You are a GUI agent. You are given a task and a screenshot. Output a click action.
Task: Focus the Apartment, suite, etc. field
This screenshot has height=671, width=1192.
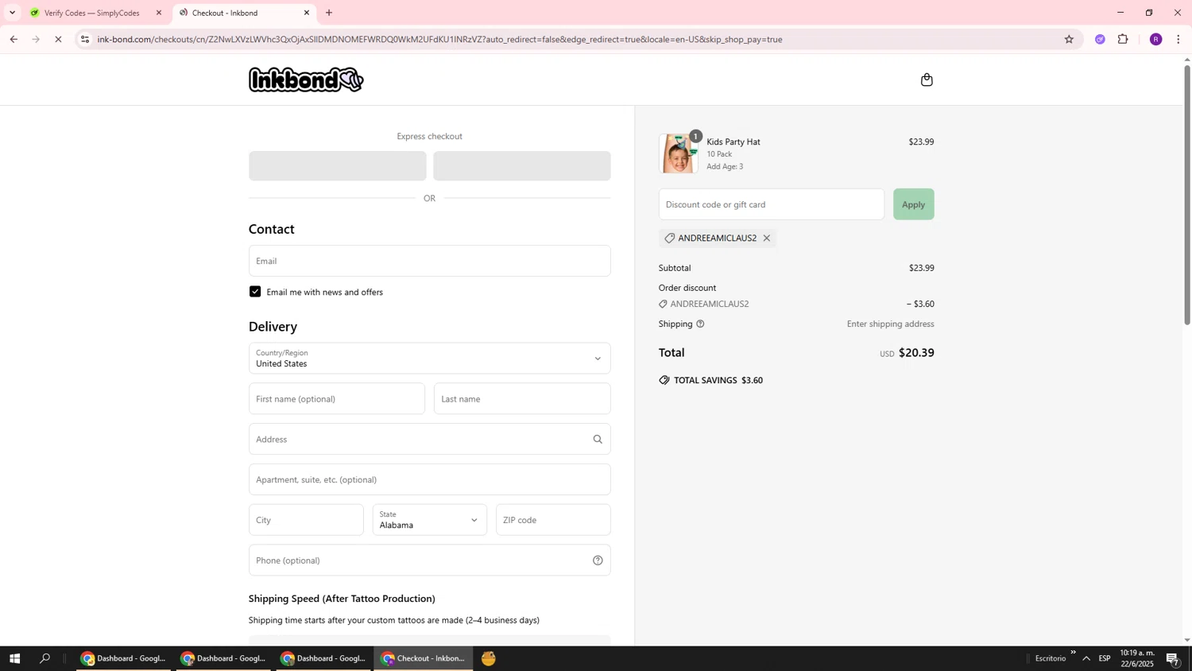pyautogui.click(x=429, y=479)
